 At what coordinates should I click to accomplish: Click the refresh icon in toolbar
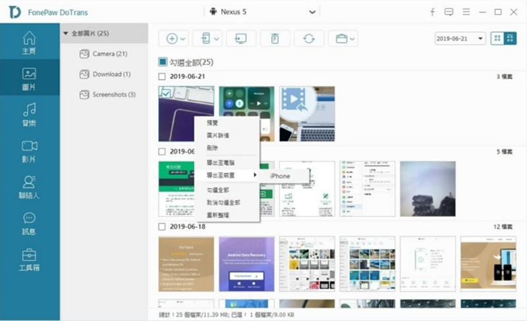pos(309,39)
